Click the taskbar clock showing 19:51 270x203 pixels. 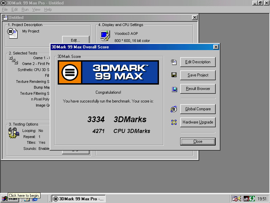click(262, 199)
